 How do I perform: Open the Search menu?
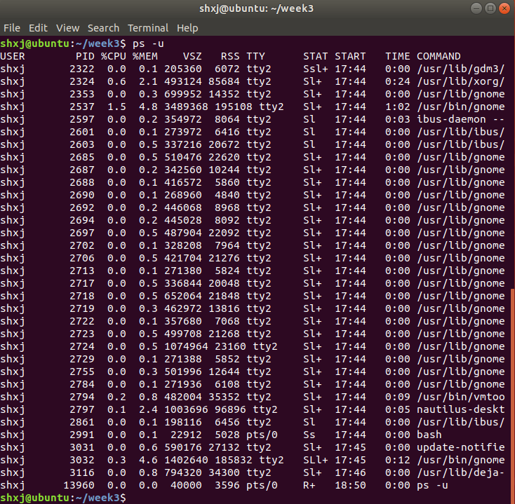point(103,28)
